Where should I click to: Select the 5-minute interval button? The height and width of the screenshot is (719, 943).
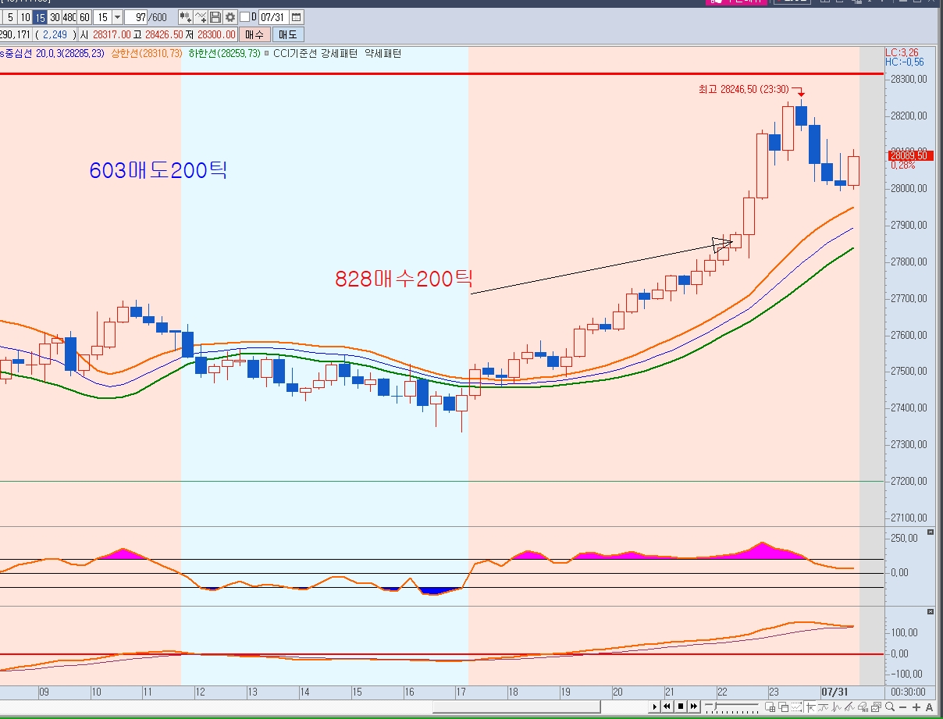click(x=11, y=16)
